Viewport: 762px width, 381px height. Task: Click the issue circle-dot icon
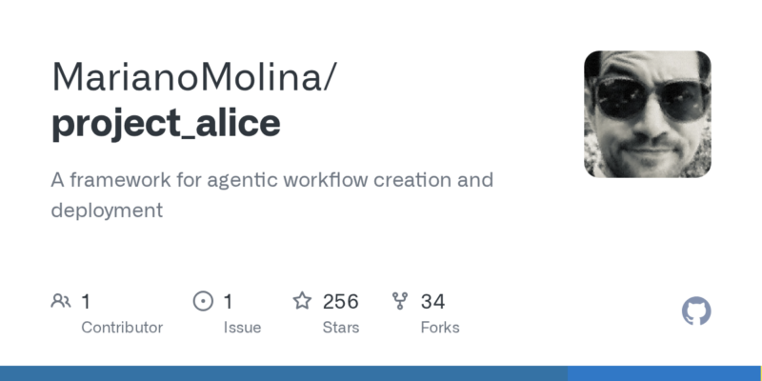coord(203,302)
